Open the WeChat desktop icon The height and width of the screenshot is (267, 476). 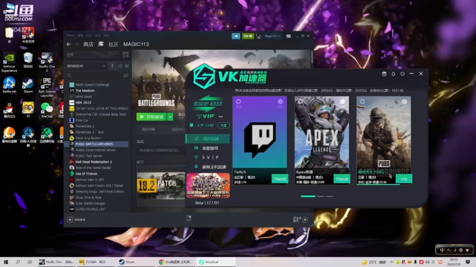[46, 110]
